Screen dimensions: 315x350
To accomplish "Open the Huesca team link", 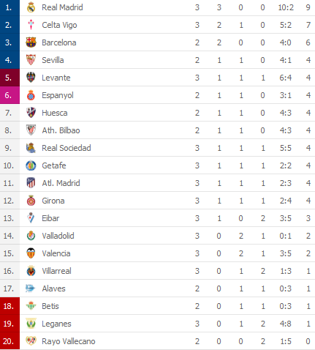I will [55, 113].
